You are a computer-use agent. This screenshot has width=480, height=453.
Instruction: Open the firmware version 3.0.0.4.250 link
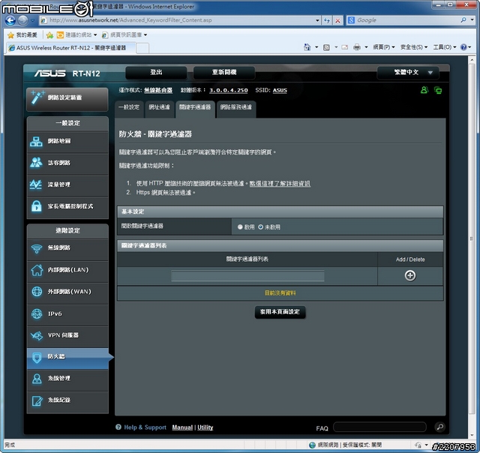coord(228,90)
